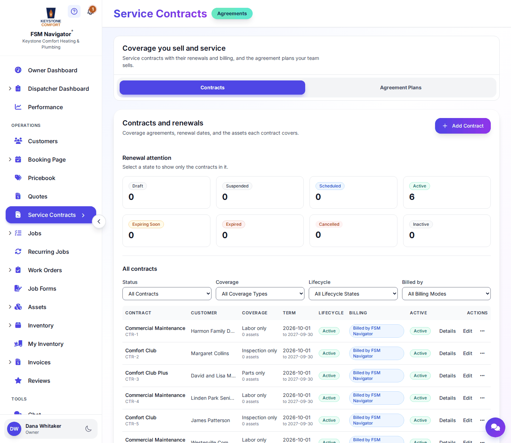Filter contracts by Cancelled state
511x443 pixels.
(x=353, y=231)
